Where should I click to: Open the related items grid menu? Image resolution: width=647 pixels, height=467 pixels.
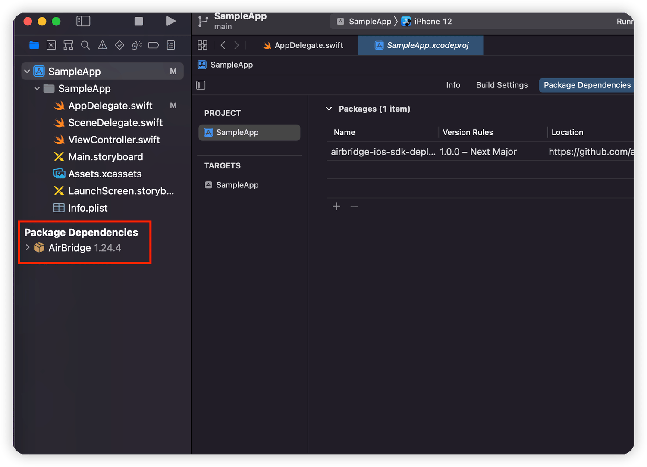pos(202,45)
